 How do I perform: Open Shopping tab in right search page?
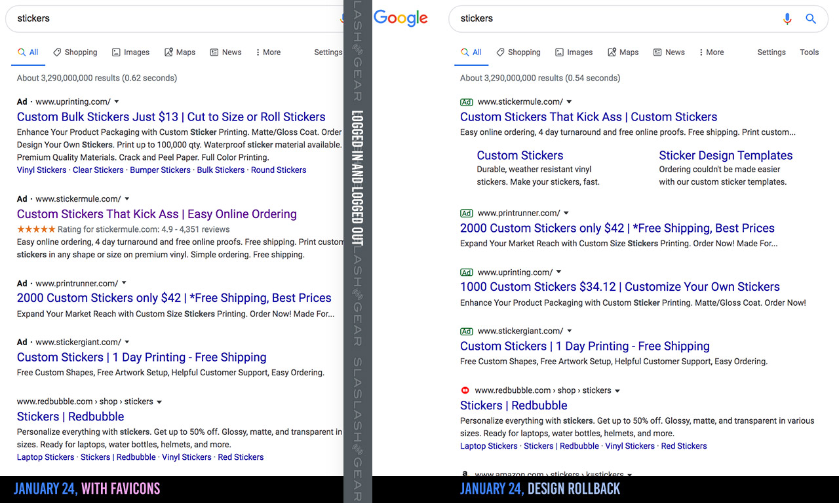pos(518,52)
